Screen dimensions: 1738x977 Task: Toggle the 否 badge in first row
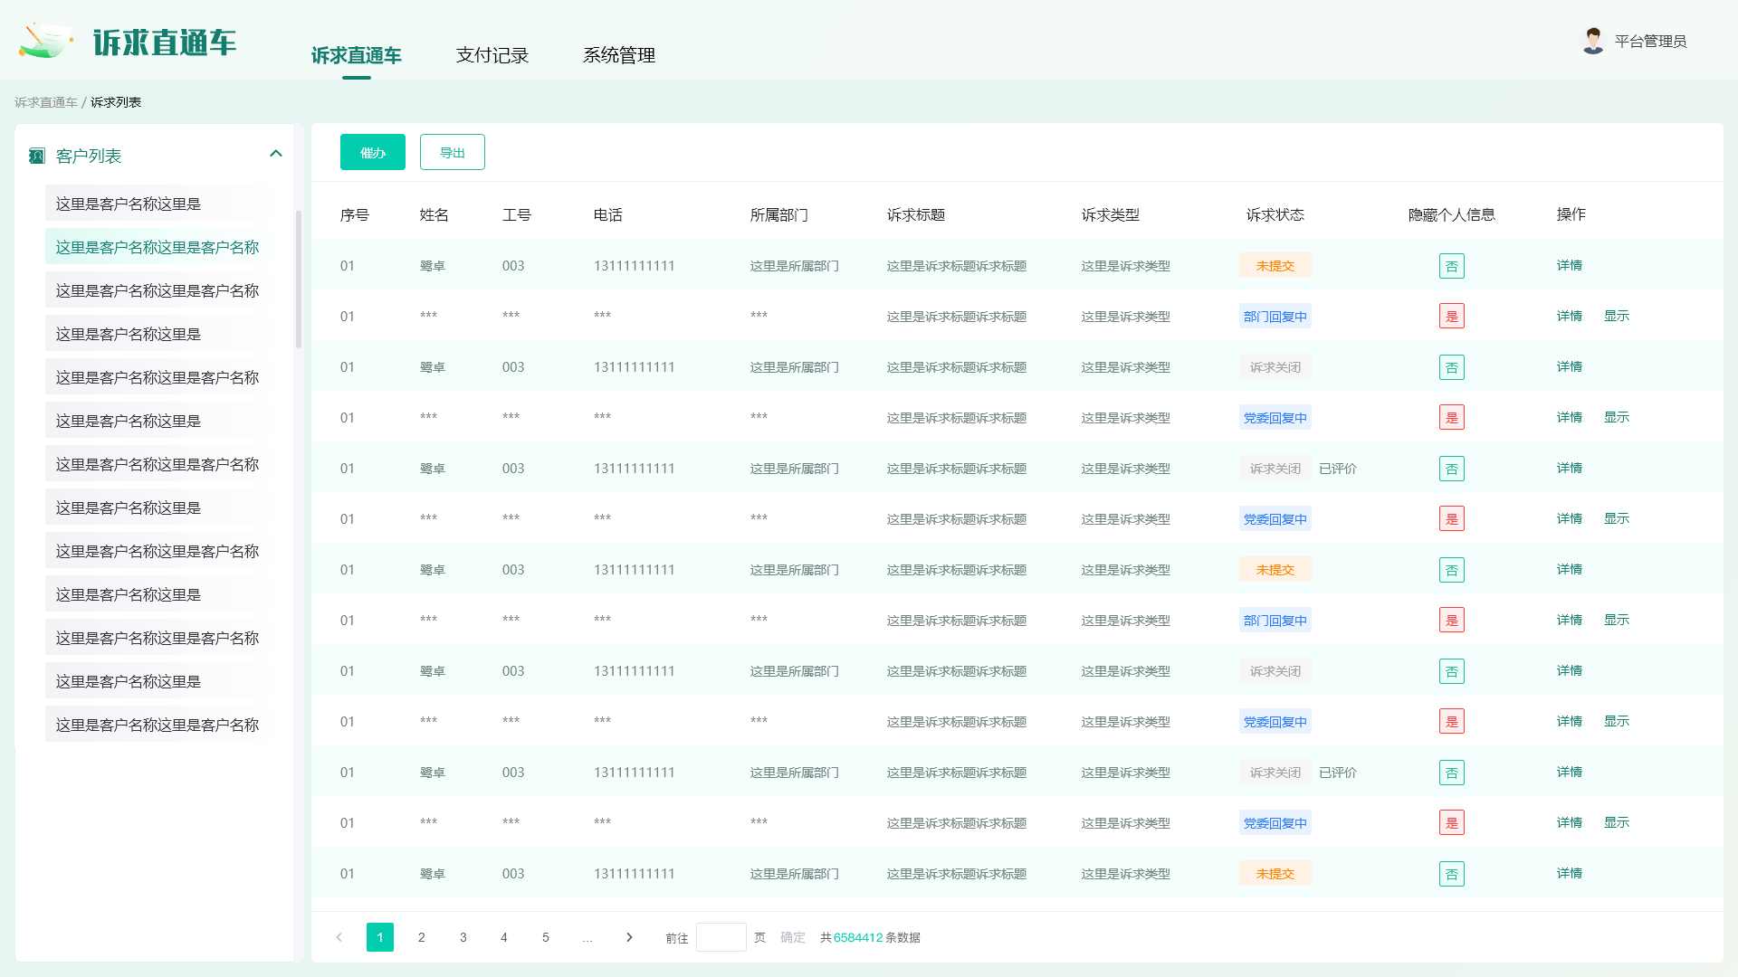[1451, 266]
